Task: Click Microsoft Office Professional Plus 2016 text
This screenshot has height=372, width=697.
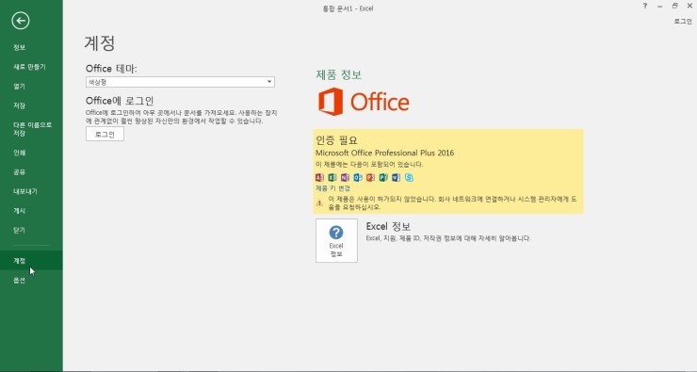Action: (x=384, y=153)
